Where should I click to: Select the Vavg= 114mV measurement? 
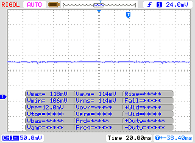tap(98, 94)
